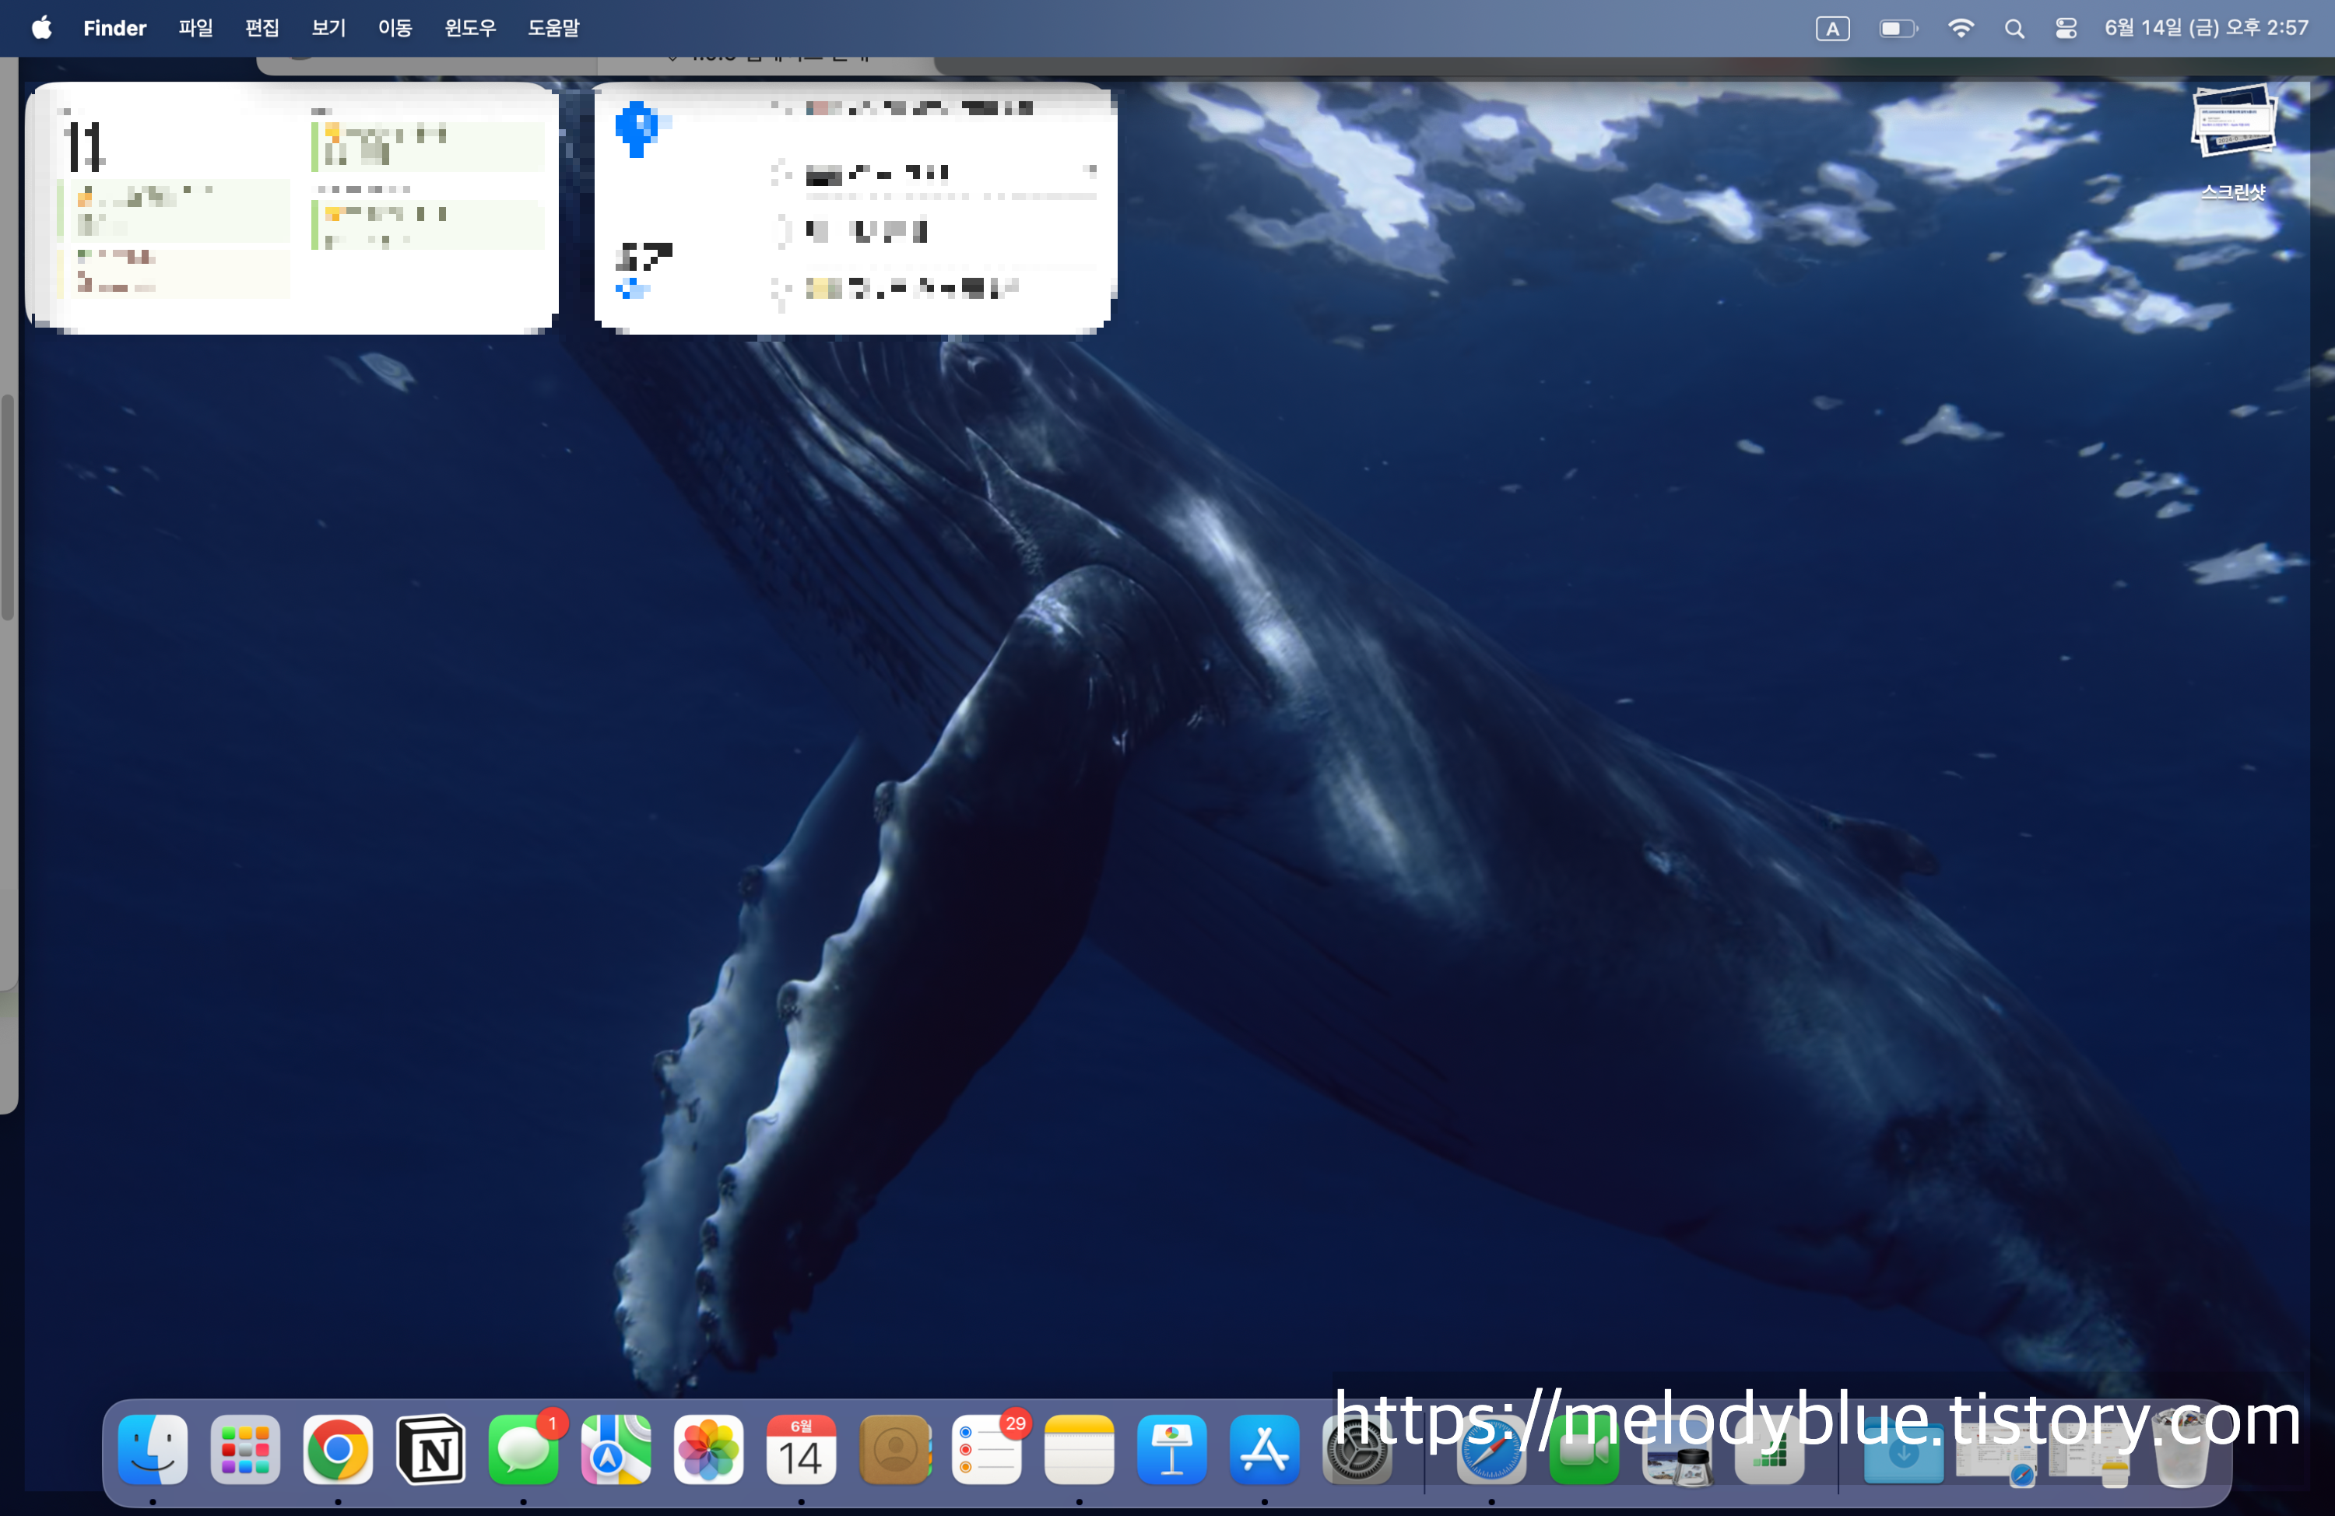The width and height of the screenshot is (2335, 1516).
Task: Open the Trash in Dock
Action: click(2181, 1452)
